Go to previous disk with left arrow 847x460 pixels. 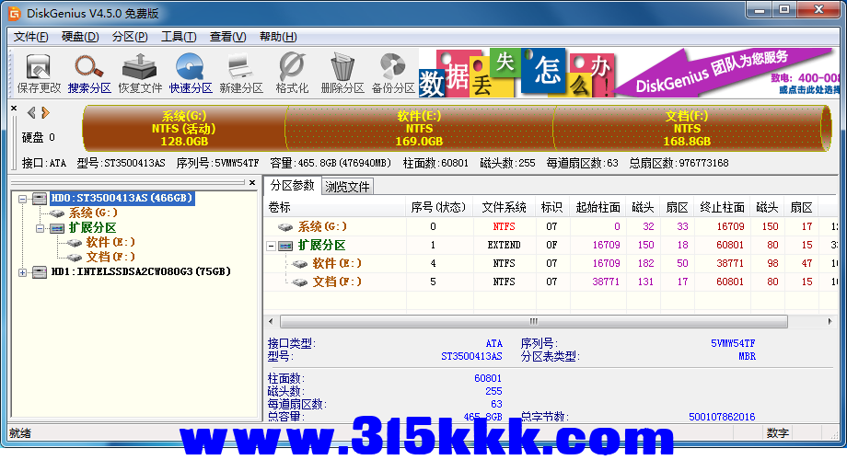point(31,112)
